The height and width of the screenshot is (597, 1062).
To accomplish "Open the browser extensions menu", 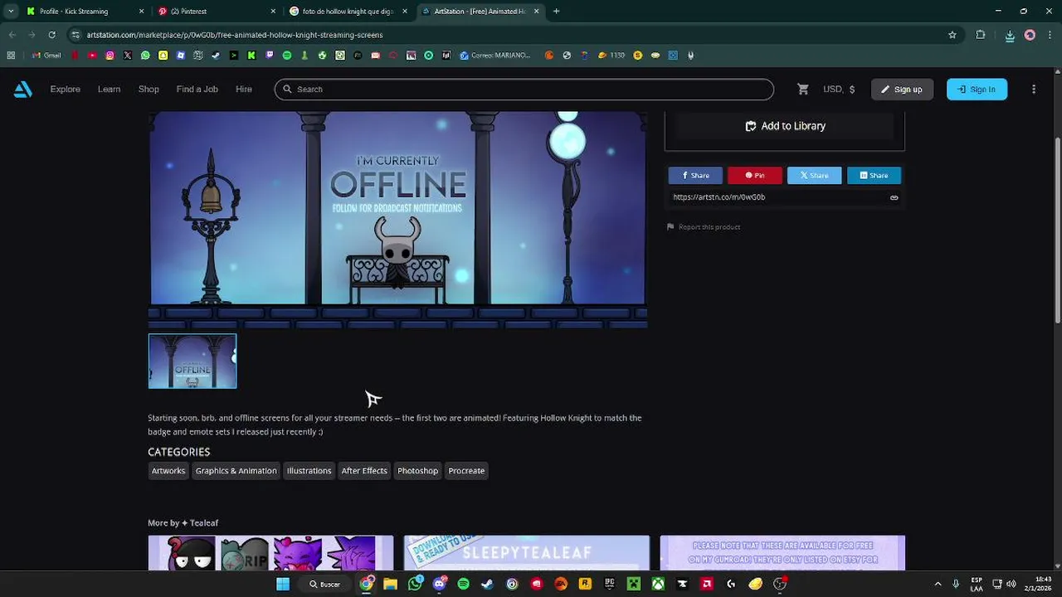I will [981, 35].
